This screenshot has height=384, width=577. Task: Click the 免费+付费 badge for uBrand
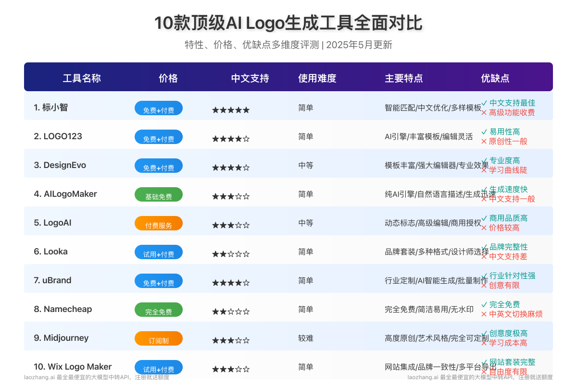point(159,281)
